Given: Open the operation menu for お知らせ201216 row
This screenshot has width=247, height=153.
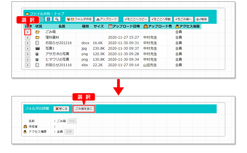Looking at the screenshot, I should (28, 43).
